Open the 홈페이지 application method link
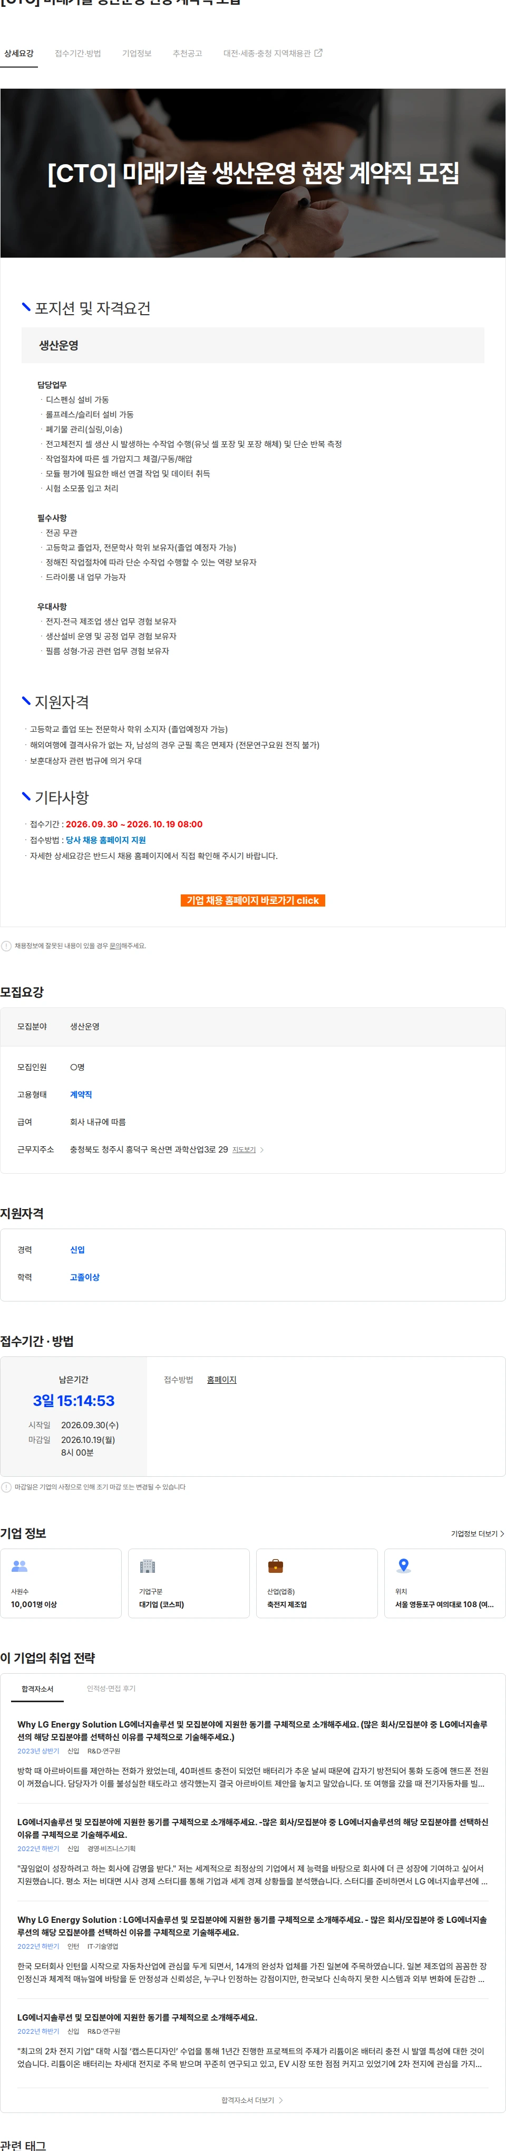The image size is (506, 2151). [222, 1380]
